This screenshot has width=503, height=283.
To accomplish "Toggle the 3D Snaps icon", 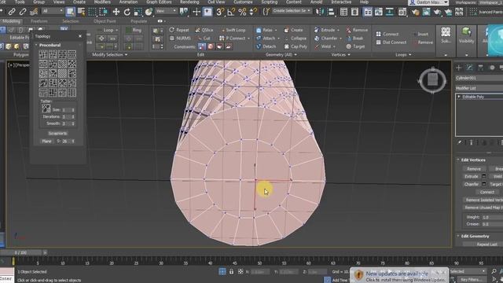I will (220, 13).
